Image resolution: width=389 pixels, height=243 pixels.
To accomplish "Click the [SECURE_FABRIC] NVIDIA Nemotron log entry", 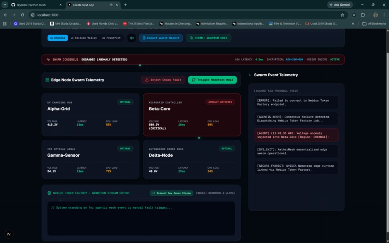I will pos(296,168).
